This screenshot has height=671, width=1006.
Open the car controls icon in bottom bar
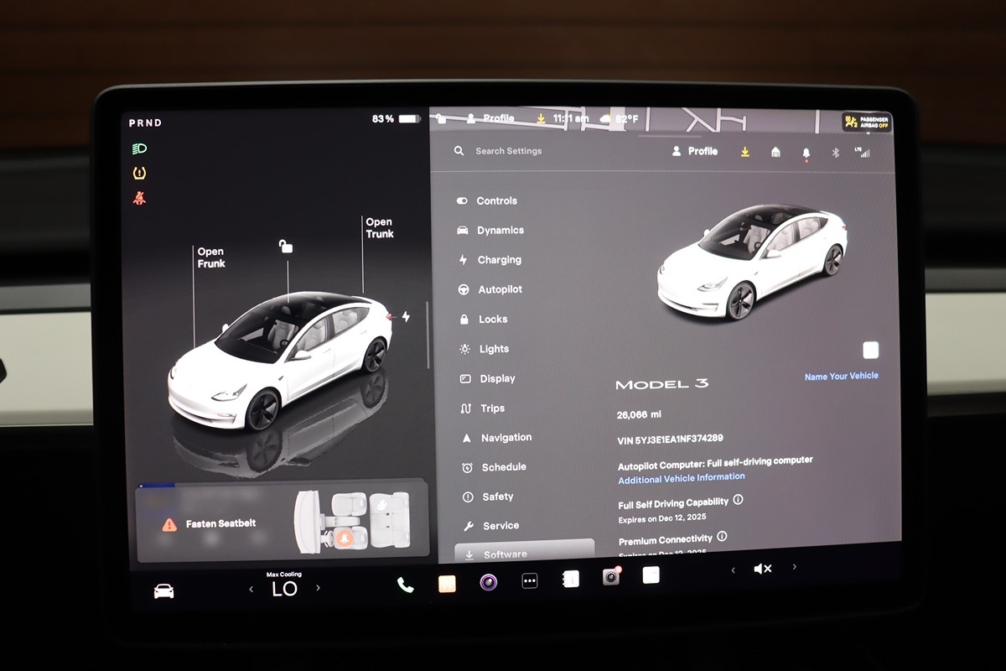(x=163, y=591)
